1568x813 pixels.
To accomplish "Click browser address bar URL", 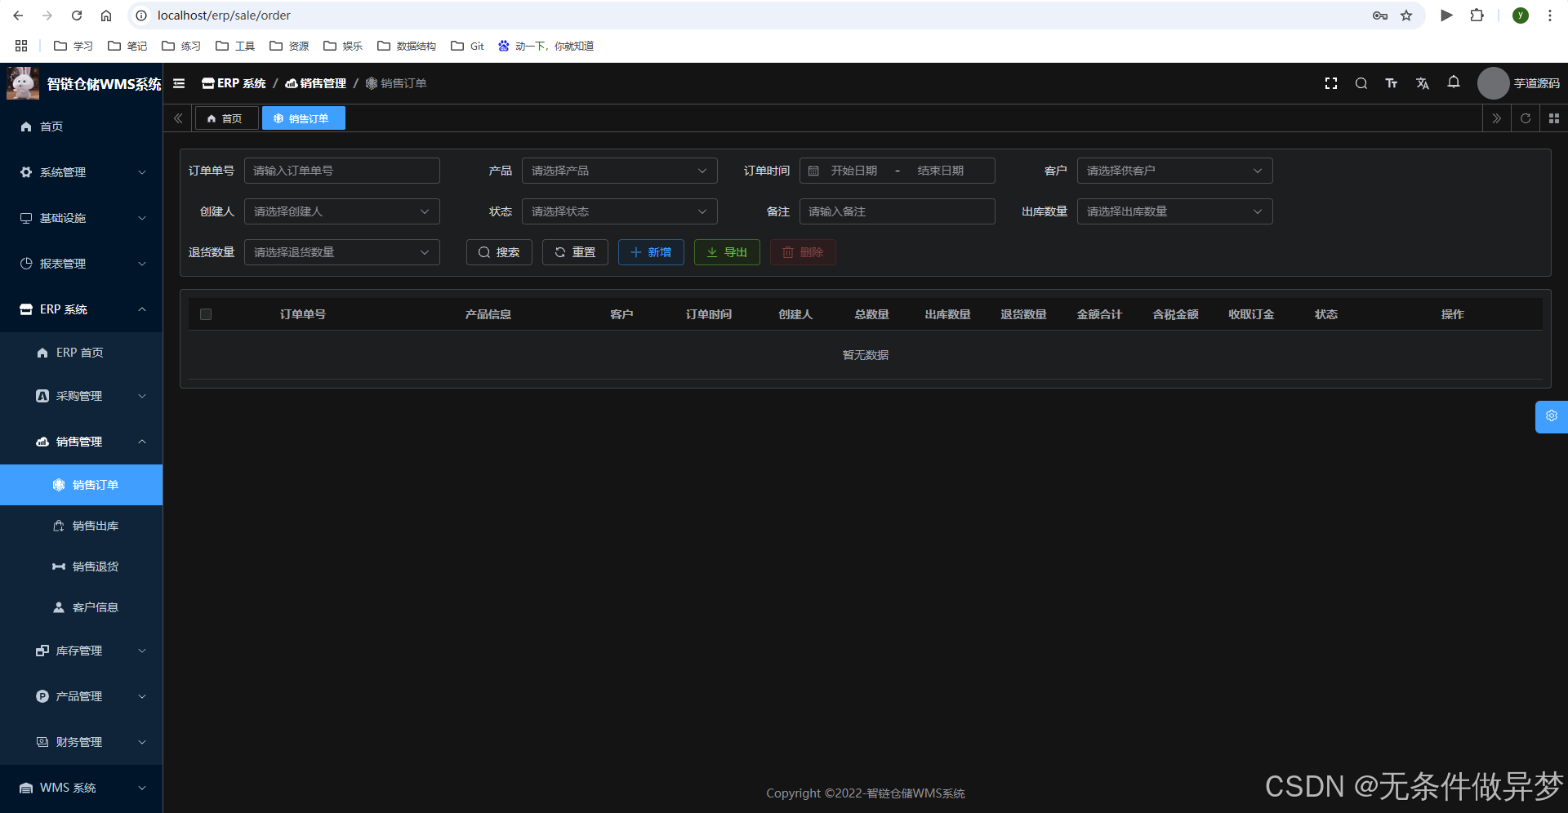I will pos(224,16).
